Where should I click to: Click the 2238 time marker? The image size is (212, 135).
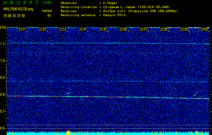[x=163, y=29]
